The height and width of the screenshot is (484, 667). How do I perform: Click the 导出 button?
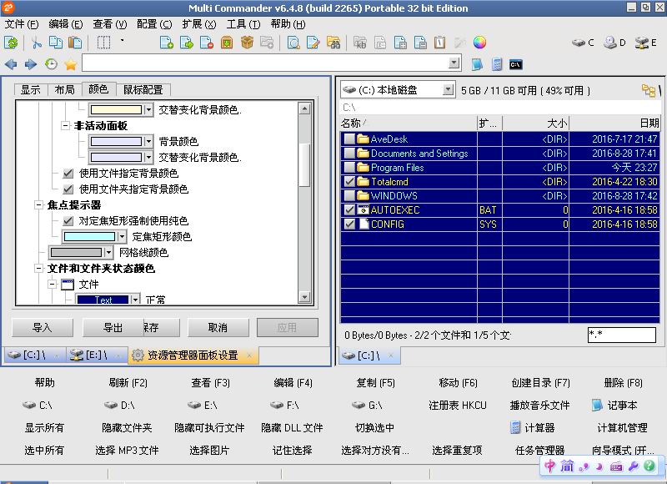click(113, 328)
